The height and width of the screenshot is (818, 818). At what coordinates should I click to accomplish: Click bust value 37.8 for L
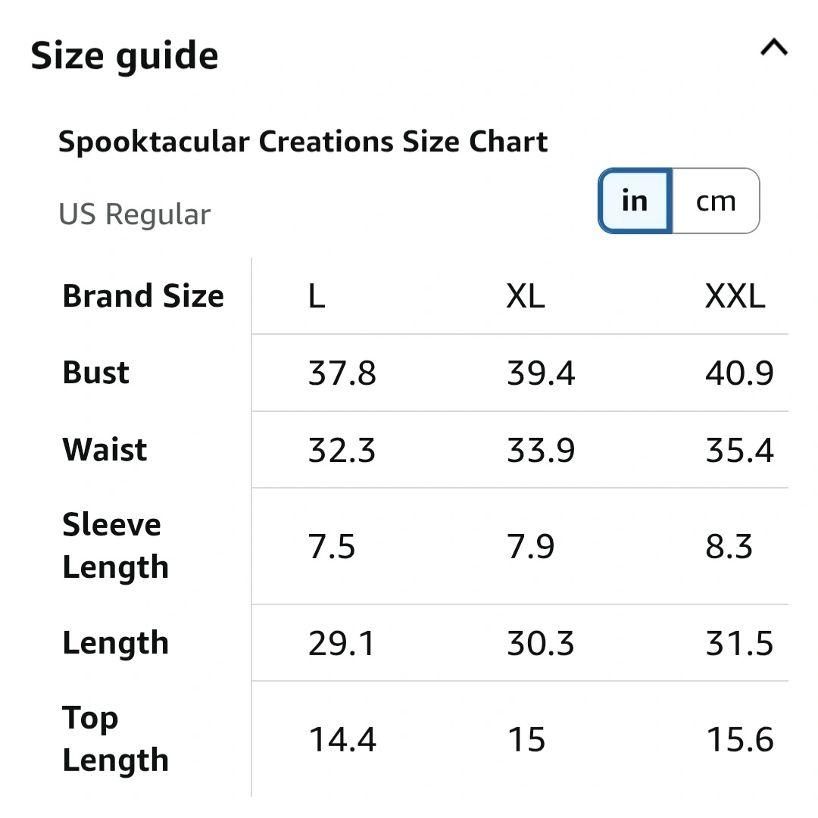342,373
